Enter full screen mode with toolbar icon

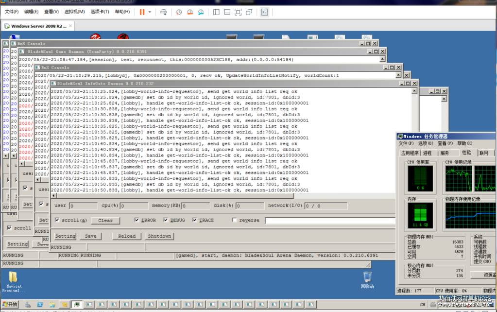click(x=238, y=12)
